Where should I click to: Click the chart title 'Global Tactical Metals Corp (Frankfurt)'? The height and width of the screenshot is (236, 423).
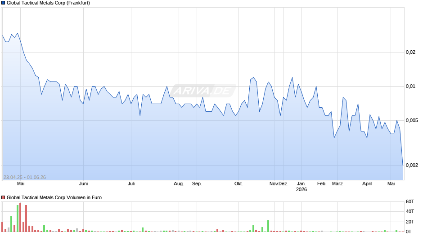(48, 3)
